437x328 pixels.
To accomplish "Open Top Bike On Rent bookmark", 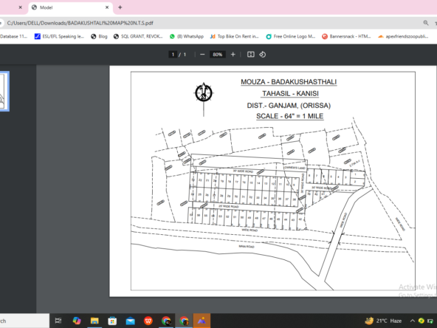I will (x=235, y=36).
